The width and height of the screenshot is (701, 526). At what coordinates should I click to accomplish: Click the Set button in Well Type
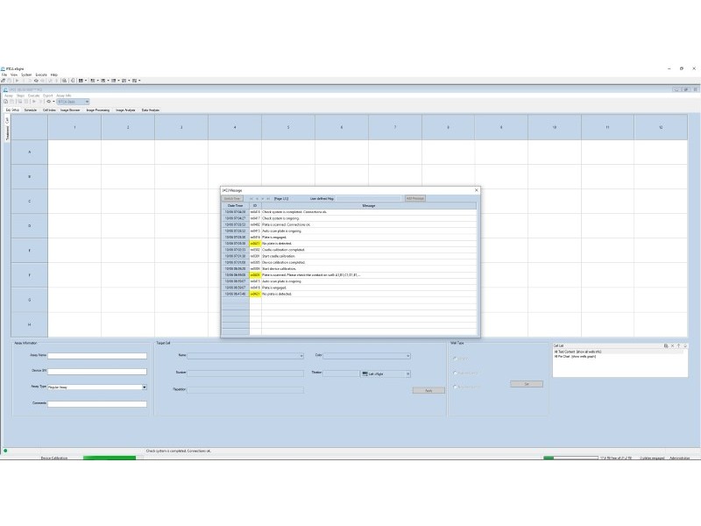[x=527, y=384]
